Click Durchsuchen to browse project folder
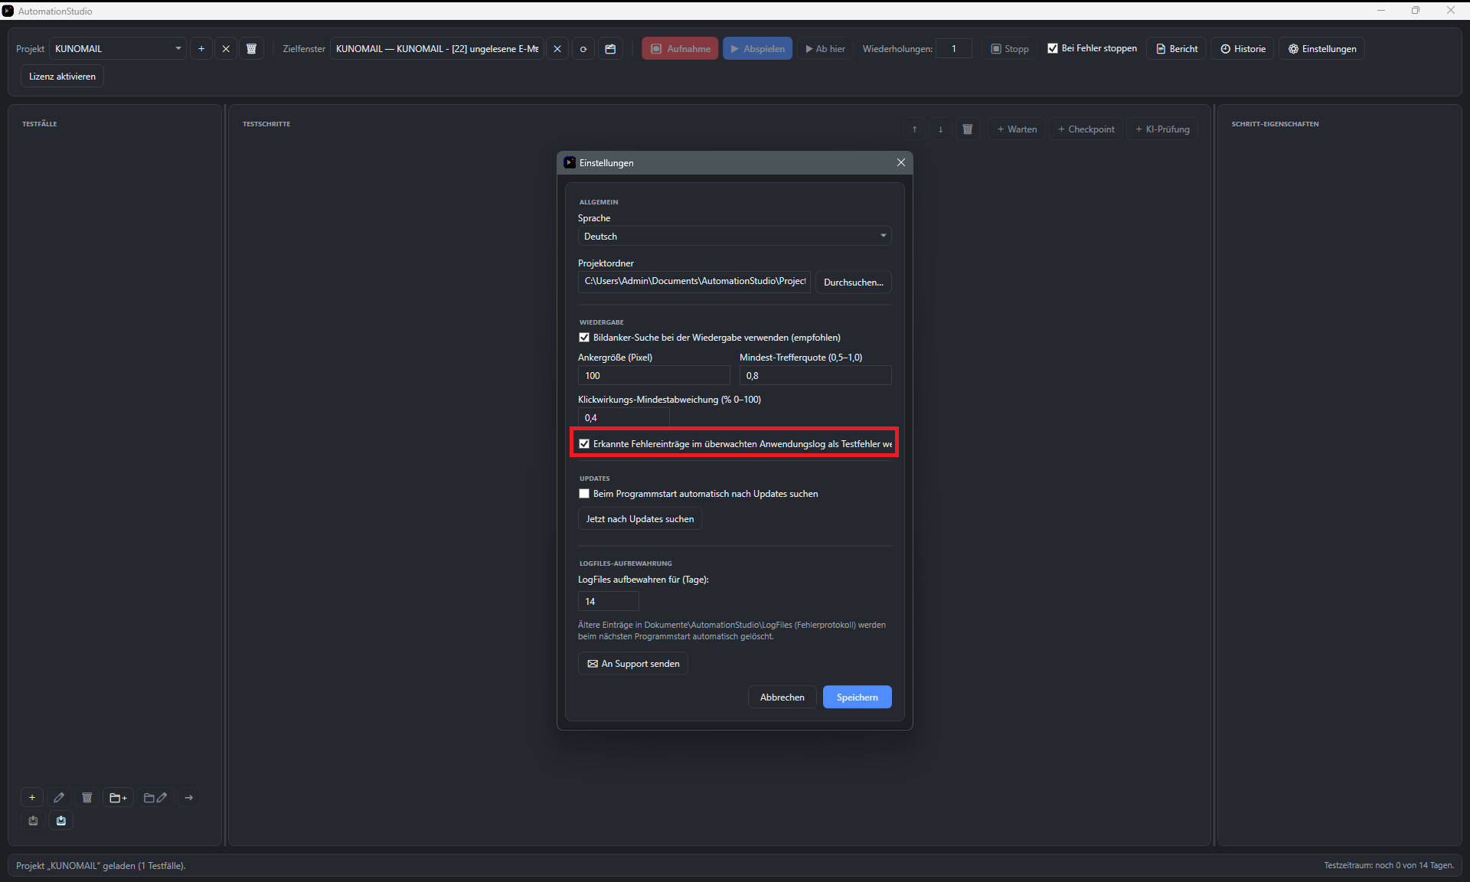The image size is (1470, 882). tap(853, 282)
